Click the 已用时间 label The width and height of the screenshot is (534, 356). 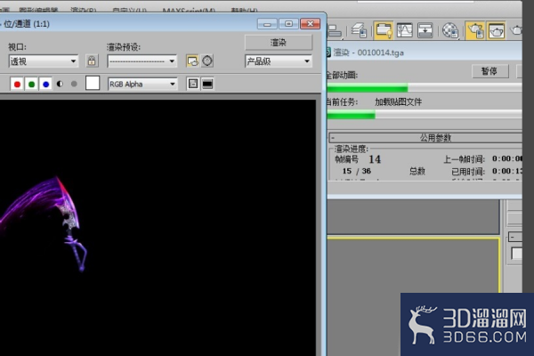click(467, 172)
